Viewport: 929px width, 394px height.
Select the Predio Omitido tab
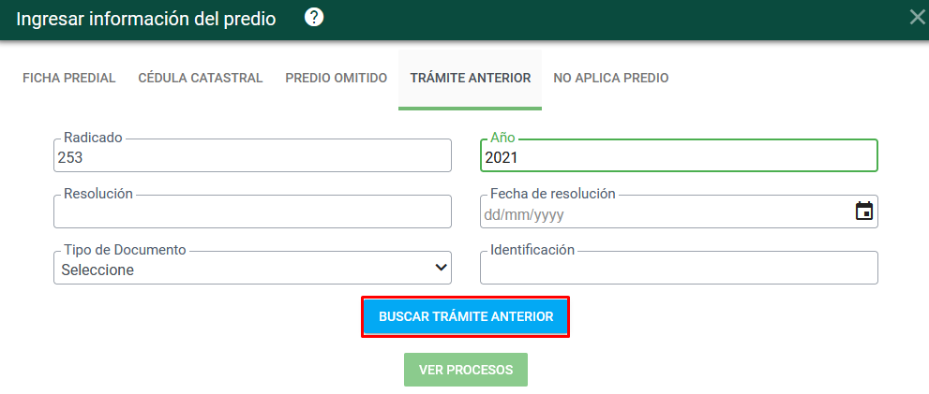coord(337,78)
